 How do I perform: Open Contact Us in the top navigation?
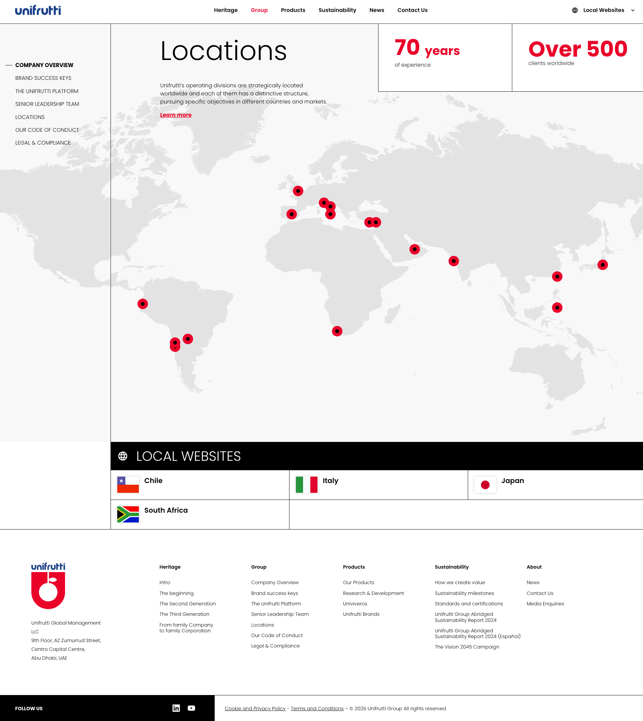[x=412, y=10]
